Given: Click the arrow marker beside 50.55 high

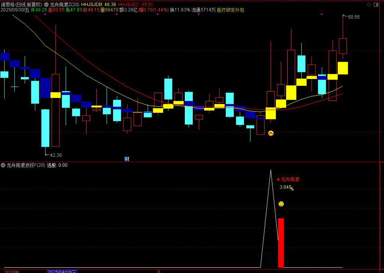Looking at the screenshot, I should pos(344,16).
